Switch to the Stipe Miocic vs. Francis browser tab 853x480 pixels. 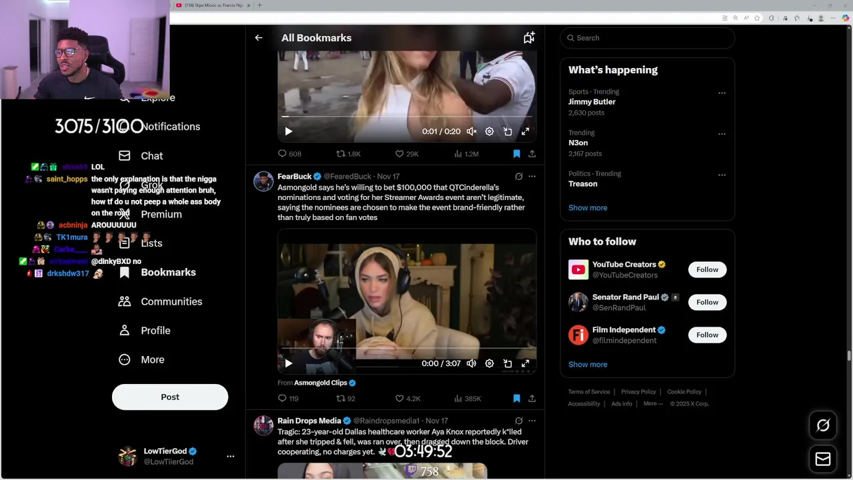213,5
